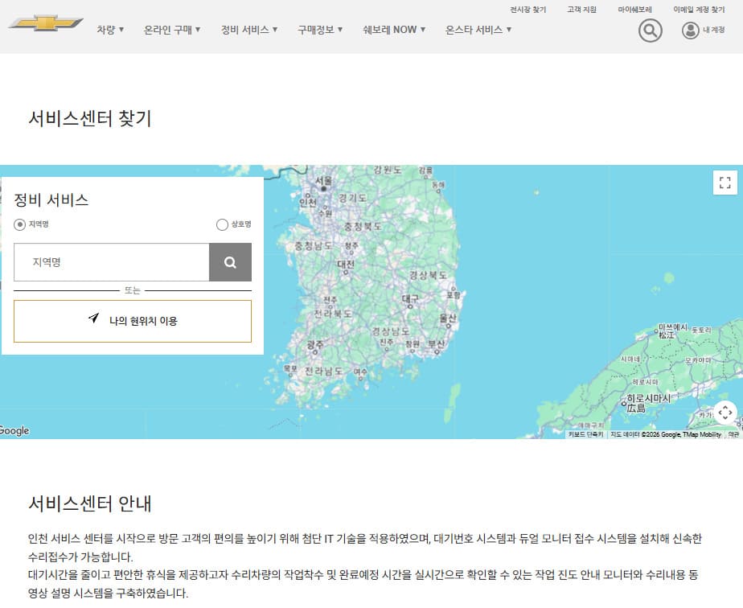The image size is (743, 608).
Task: Expand the 온스타 서비스 dropdown menu
Action: tap(478, 30)
